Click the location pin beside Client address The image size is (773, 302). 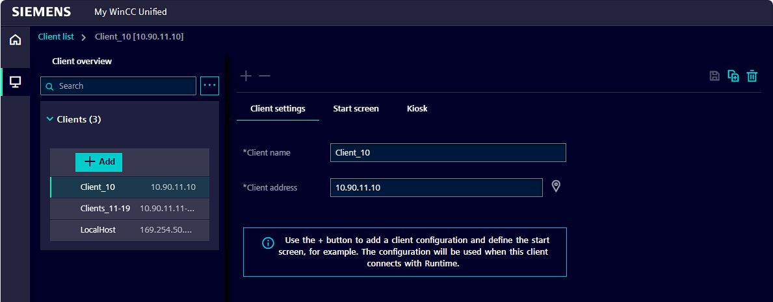tap(556, 187)
